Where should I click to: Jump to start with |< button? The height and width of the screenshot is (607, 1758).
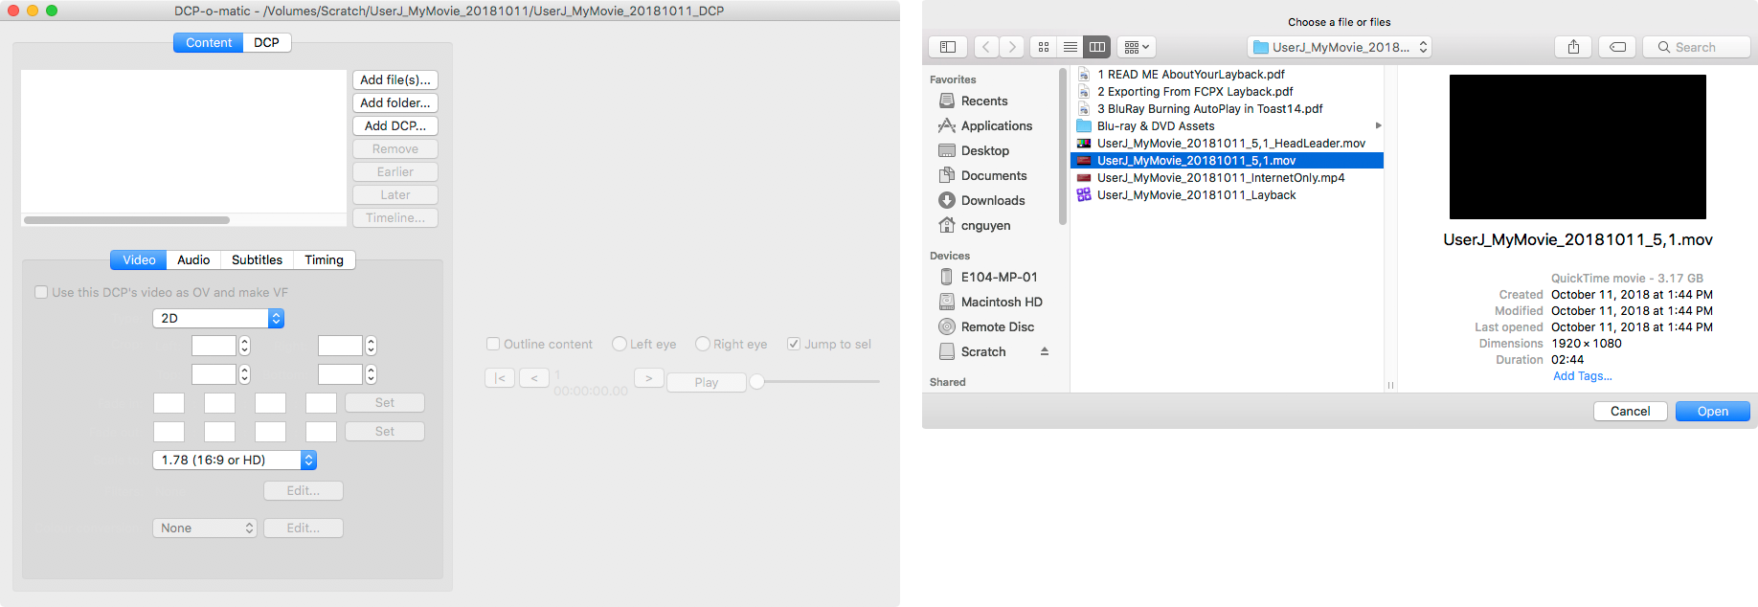click(x=500, y=377)
